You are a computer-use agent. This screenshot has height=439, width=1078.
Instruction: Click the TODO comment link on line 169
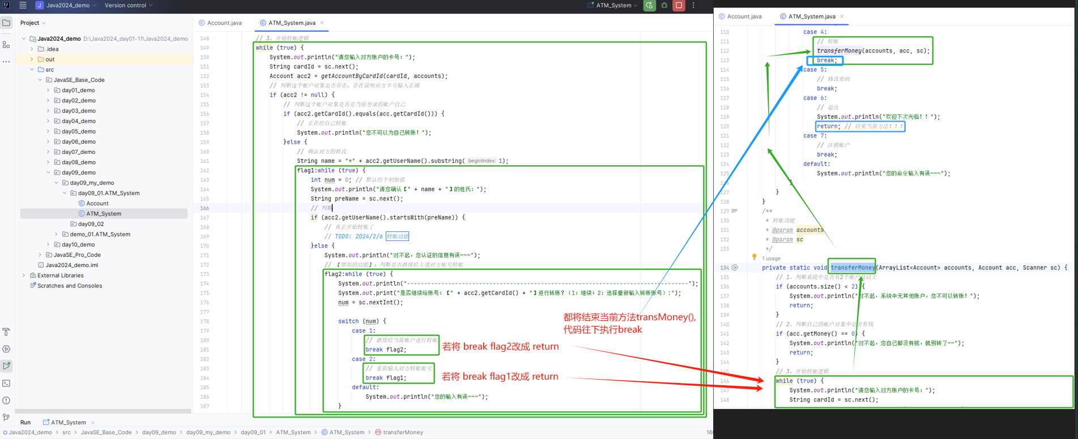tap(372, 236)
